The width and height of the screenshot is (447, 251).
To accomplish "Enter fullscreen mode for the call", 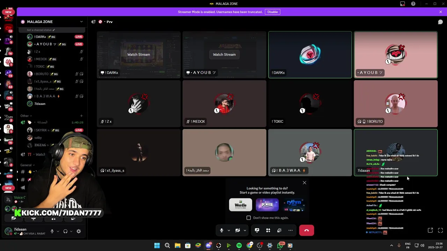I will tap(440, 230).
